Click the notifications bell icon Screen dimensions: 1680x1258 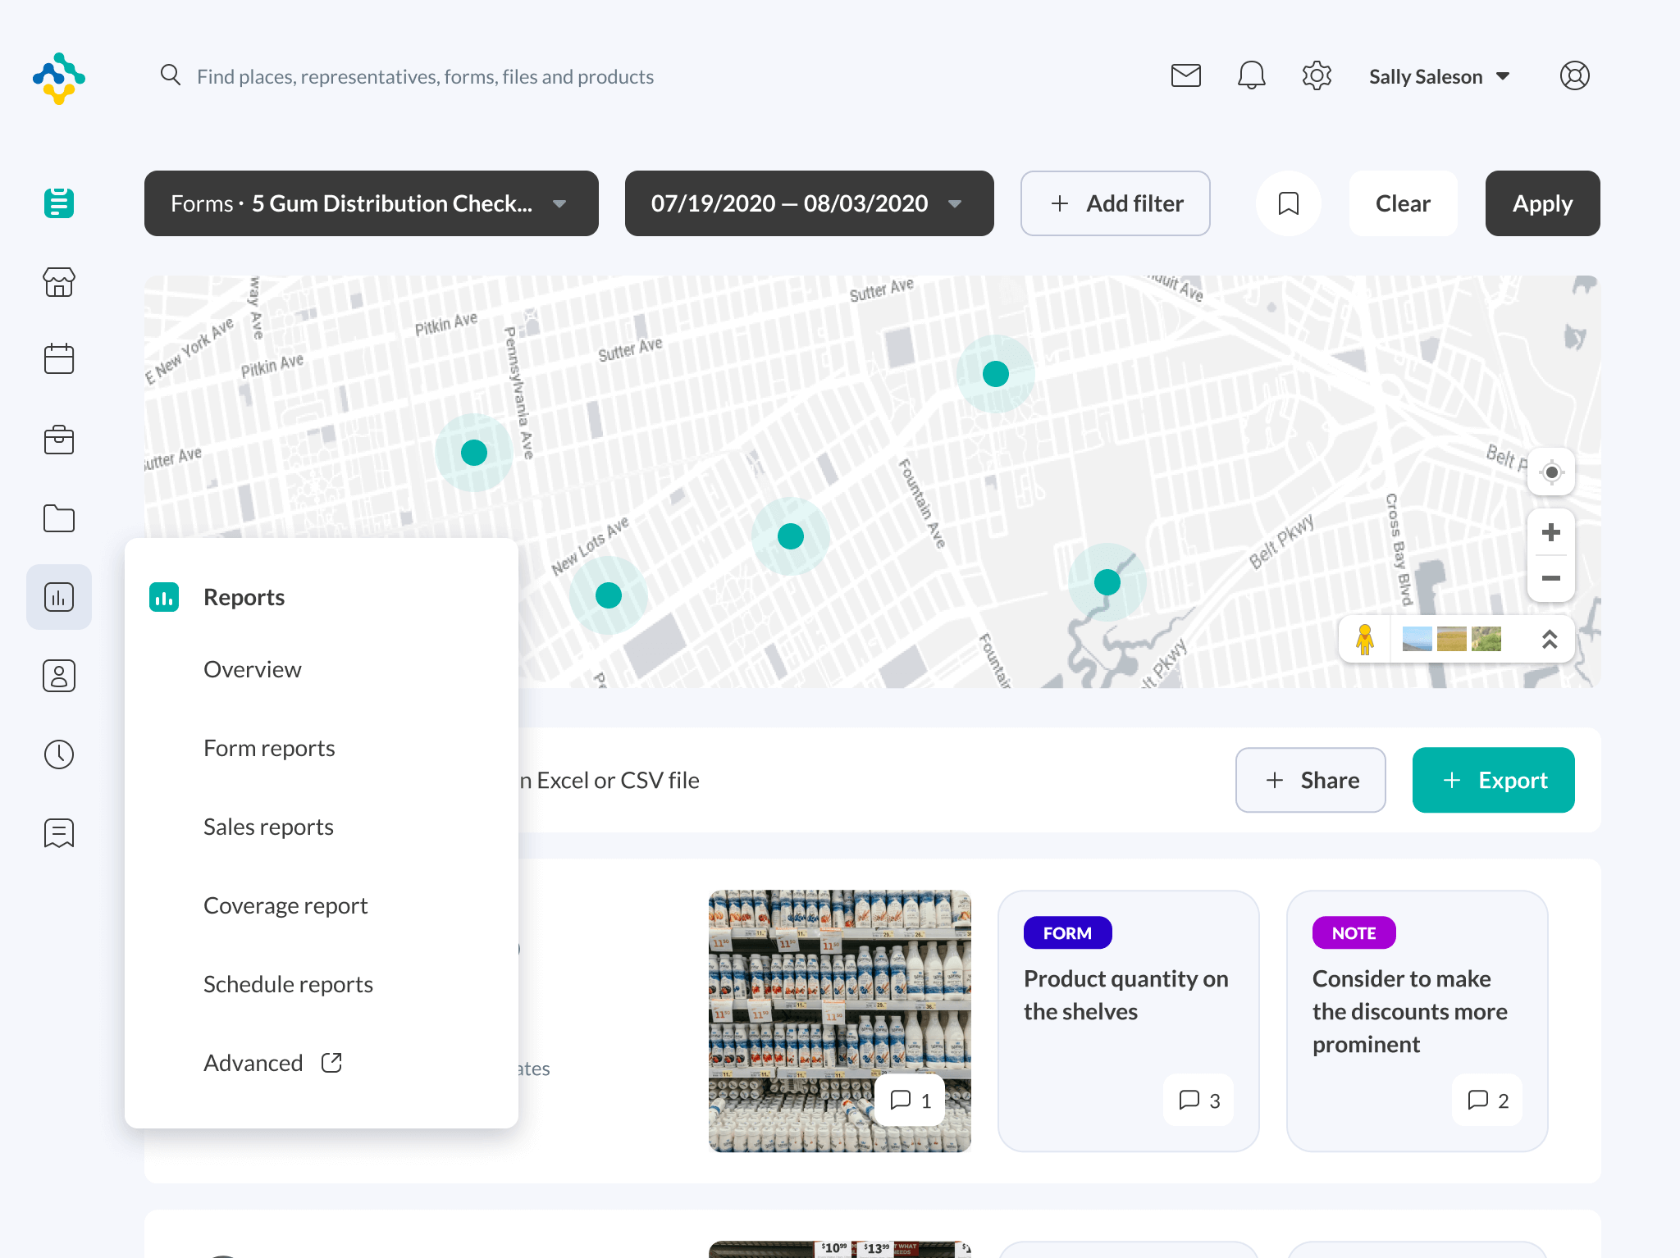coord(1251,76)
